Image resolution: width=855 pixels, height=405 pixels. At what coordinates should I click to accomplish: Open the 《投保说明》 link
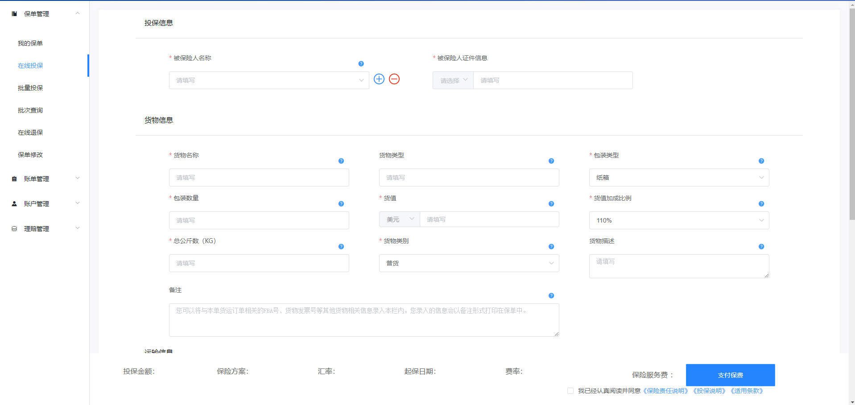pyautogui.click(x=709, y=391)
